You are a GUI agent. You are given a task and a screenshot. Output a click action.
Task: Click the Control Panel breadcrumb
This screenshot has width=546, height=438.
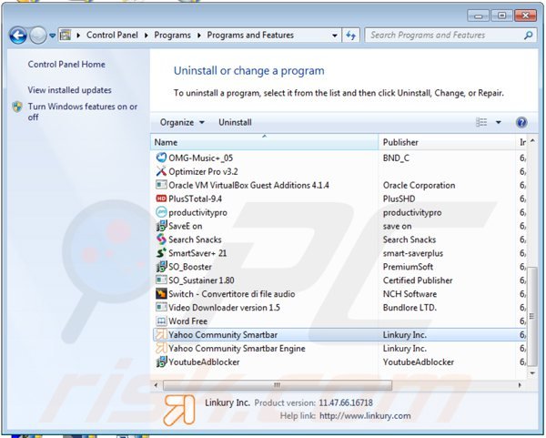click(x=112, y=36)
